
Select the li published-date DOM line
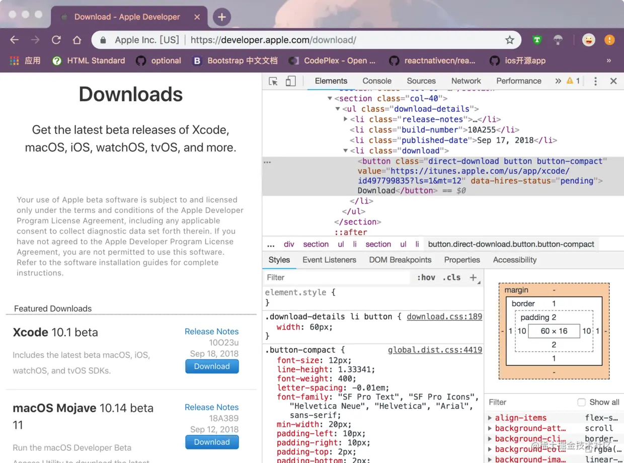coord(453,140)
